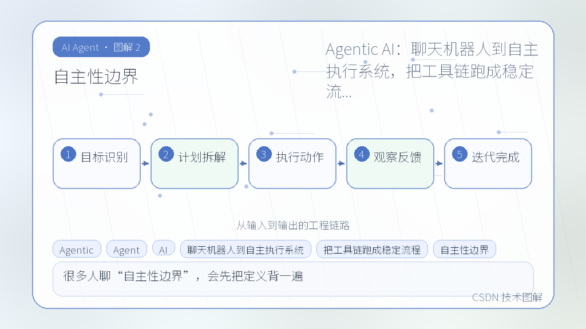Select the '自主性边界' tag pill
586x329 pixels.
pos(465,249)
